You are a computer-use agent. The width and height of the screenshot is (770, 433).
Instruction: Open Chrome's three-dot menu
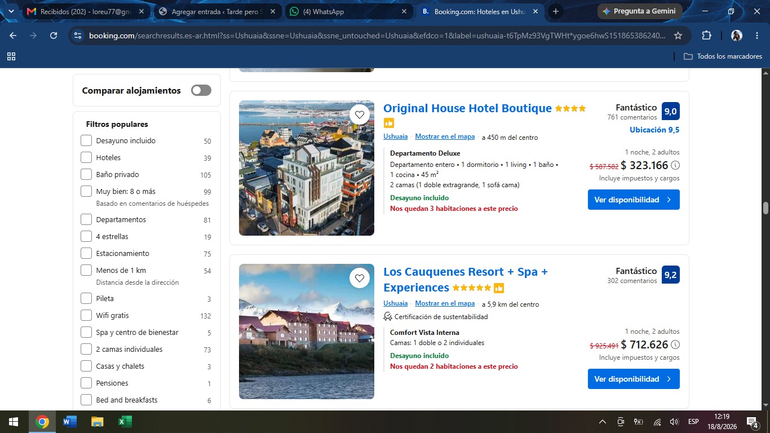point(757,36)
